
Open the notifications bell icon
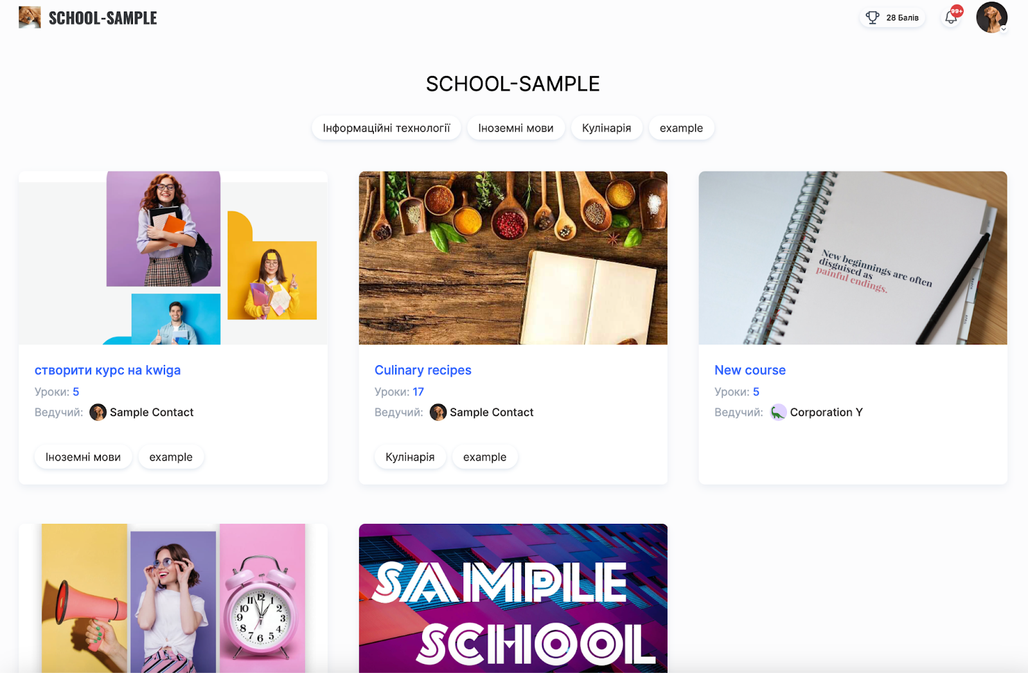(x=951, y=18)
